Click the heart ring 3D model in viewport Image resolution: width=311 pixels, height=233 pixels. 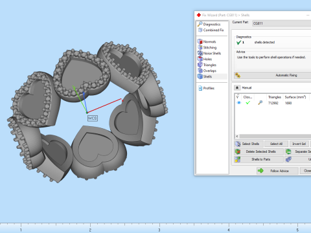click(x=87, y=112)
